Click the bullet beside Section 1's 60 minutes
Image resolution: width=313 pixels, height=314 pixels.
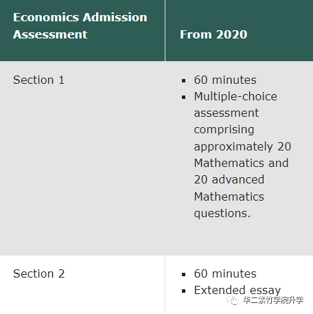click(x=183, y=80)
